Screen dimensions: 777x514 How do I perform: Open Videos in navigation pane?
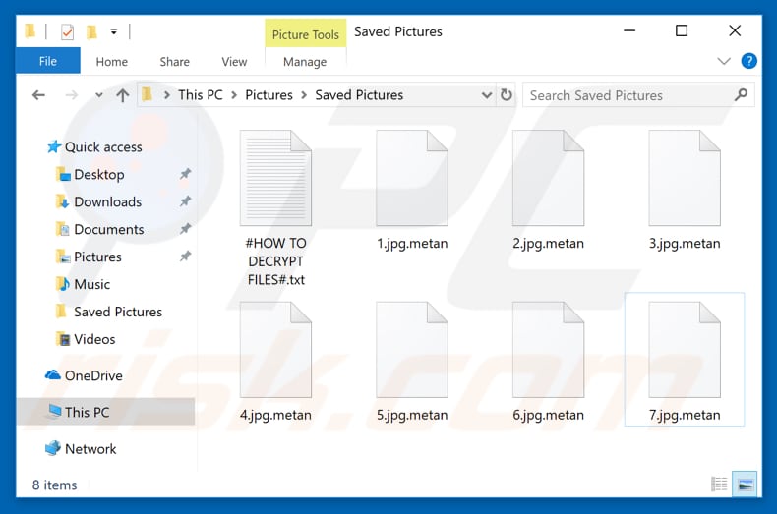[x=86, y=339]
